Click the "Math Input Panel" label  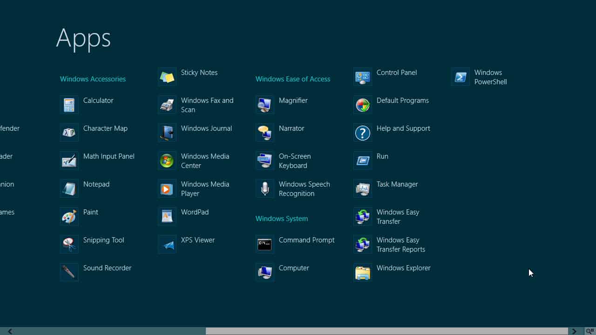coord(109,156)
